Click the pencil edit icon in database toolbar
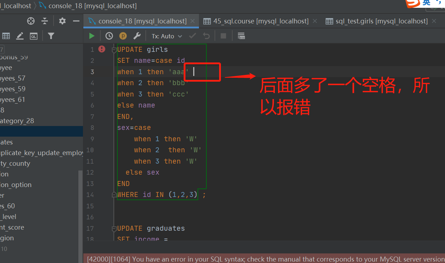Viewport: 445px width, 263px height. click(x=20, y=36)
